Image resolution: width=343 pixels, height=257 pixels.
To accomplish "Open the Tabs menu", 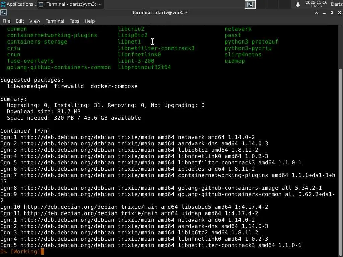I will point(74,21).
